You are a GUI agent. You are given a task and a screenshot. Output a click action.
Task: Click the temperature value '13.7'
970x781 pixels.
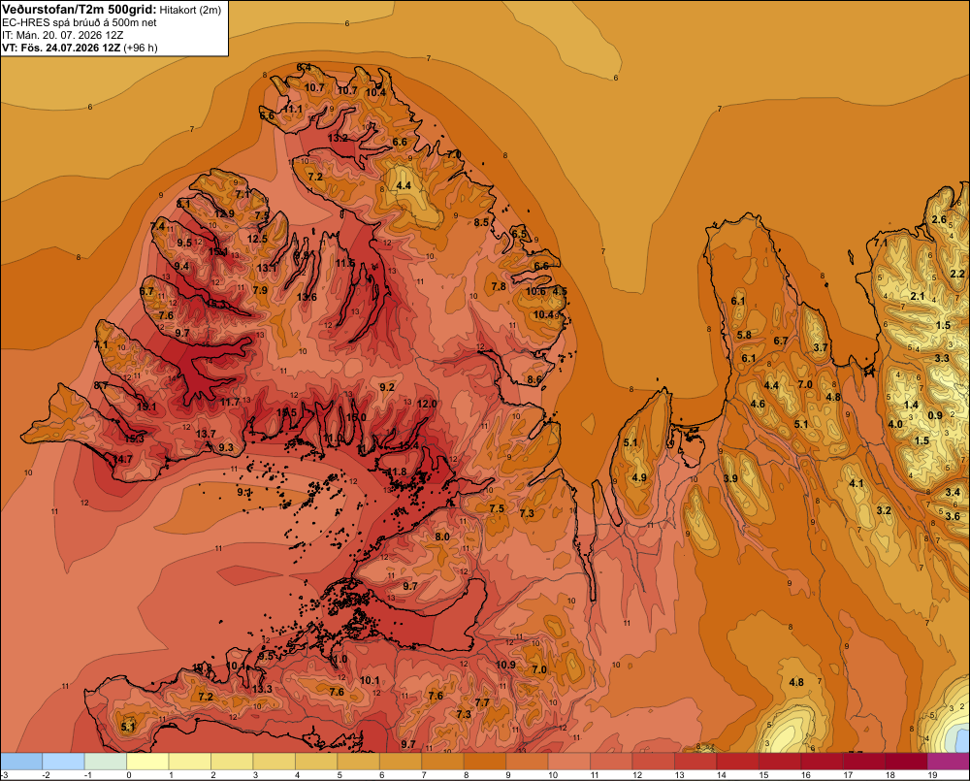(206, 434)
